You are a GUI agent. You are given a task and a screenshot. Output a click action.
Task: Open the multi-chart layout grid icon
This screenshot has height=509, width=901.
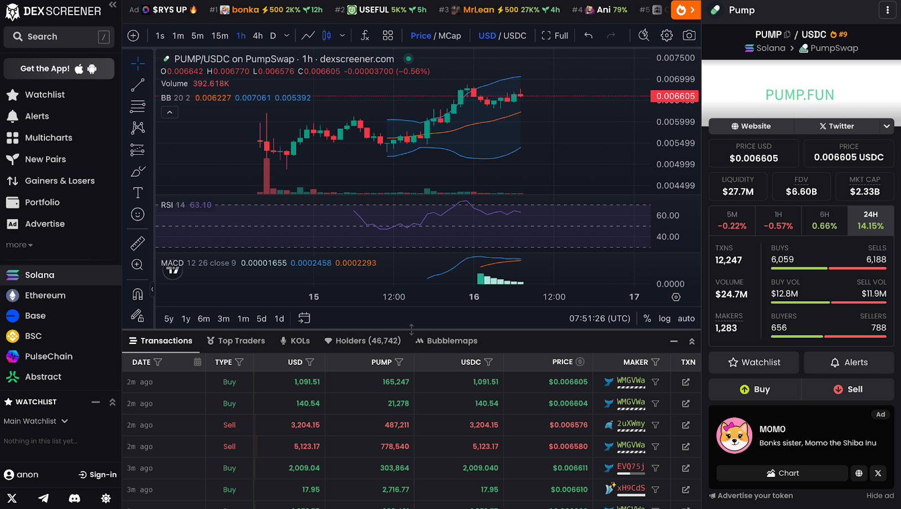387,35
